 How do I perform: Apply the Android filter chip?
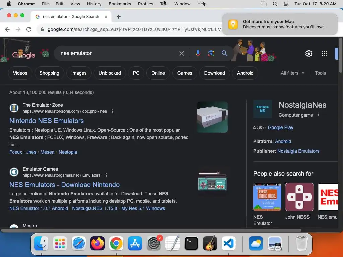tap(245, 73)
